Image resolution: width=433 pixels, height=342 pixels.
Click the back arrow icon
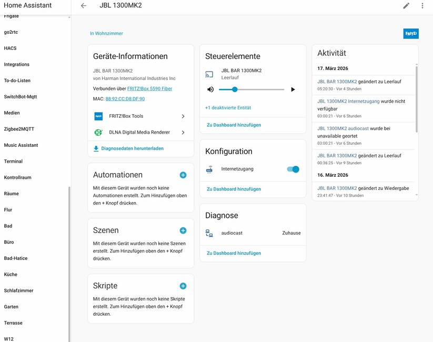84,6
